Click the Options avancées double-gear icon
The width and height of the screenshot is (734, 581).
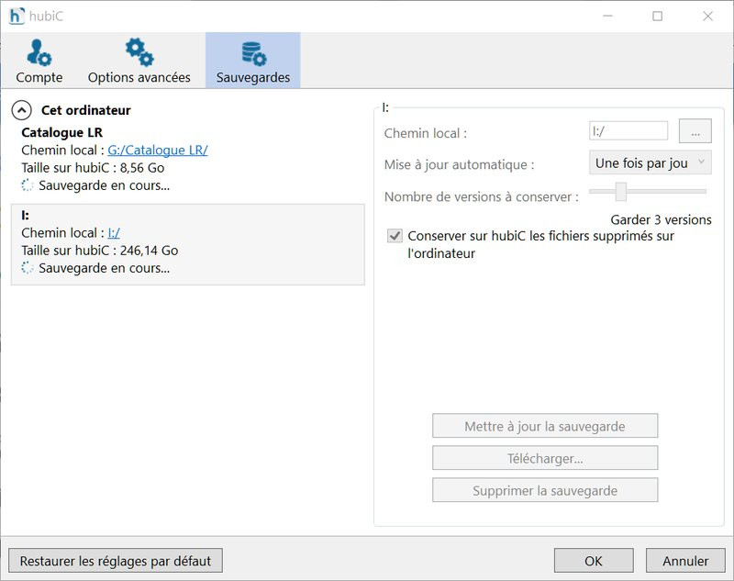139,52
